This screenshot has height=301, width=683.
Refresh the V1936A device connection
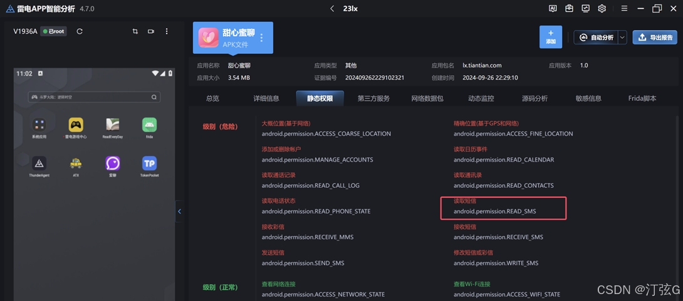point(80,31)
